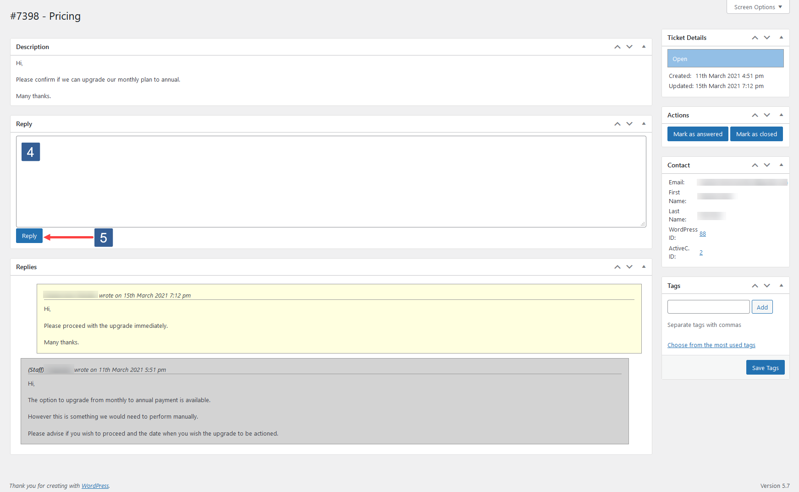Screen dimensions: 799x492
Task: Move the Reply panel up
Action: 617,123
